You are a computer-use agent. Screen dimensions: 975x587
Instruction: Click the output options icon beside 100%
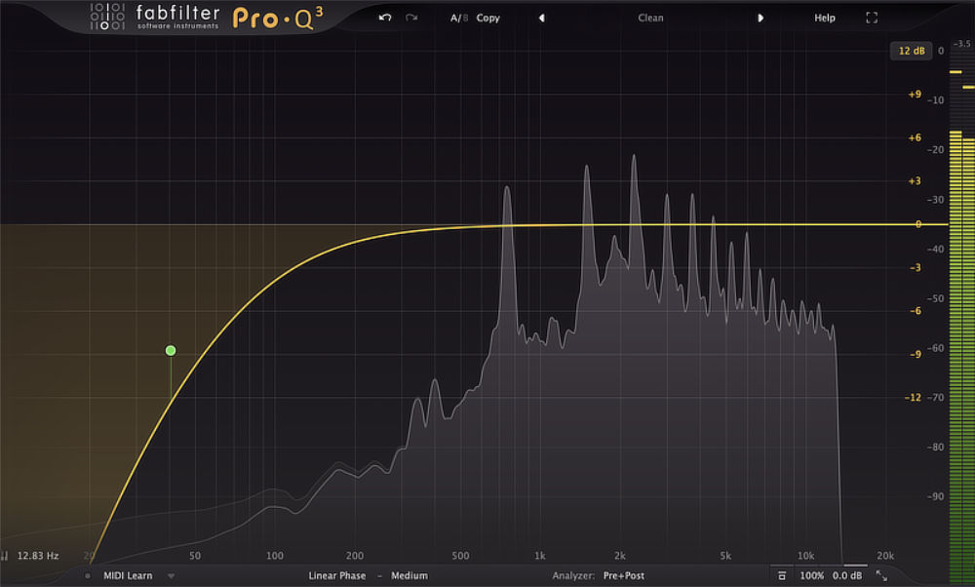(x=782, y=576)
